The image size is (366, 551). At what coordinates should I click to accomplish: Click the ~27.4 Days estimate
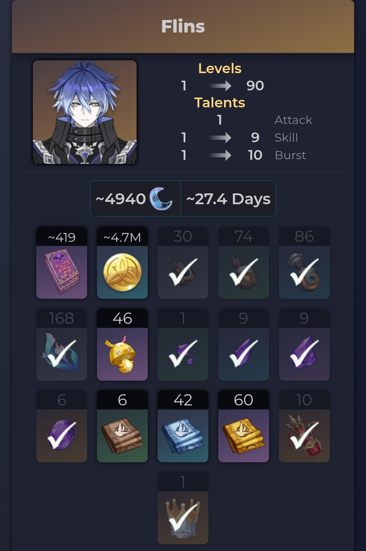coord(228,199)
